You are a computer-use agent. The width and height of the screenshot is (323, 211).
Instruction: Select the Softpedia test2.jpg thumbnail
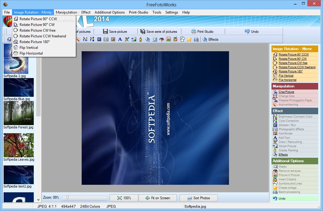[x=19, y=175]
